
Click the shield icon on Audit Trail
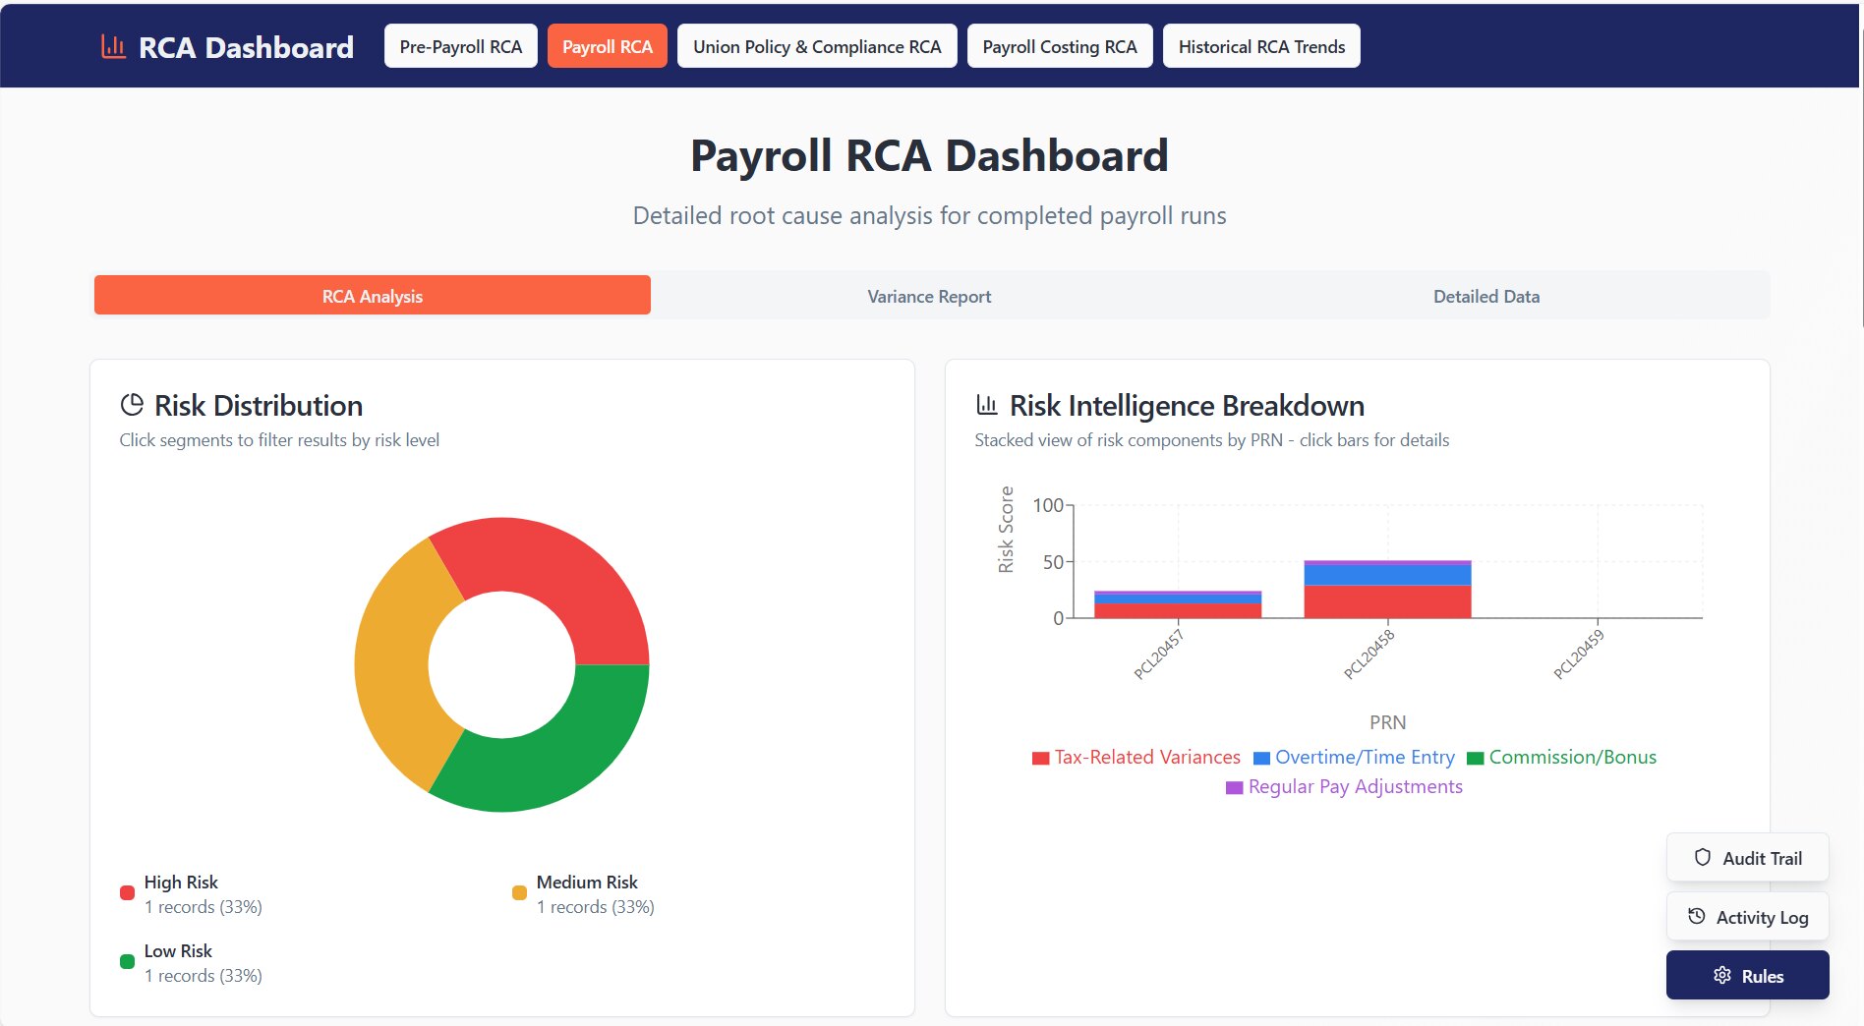(1703, 857)
